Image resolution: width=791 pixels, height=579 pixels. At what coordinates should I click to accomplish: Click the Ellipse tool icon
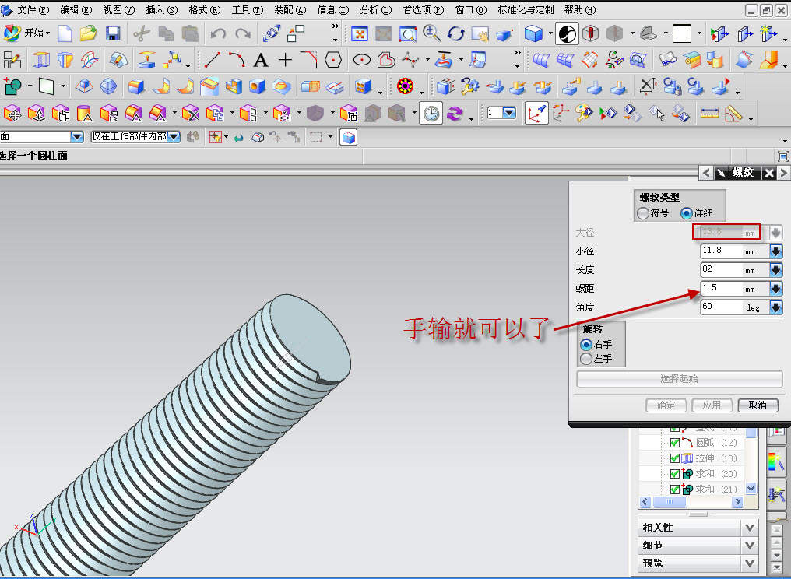tap(362, 61)
